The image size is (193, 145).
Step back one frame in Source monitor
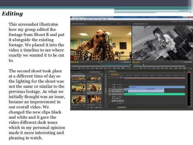[x=97, y=68]
